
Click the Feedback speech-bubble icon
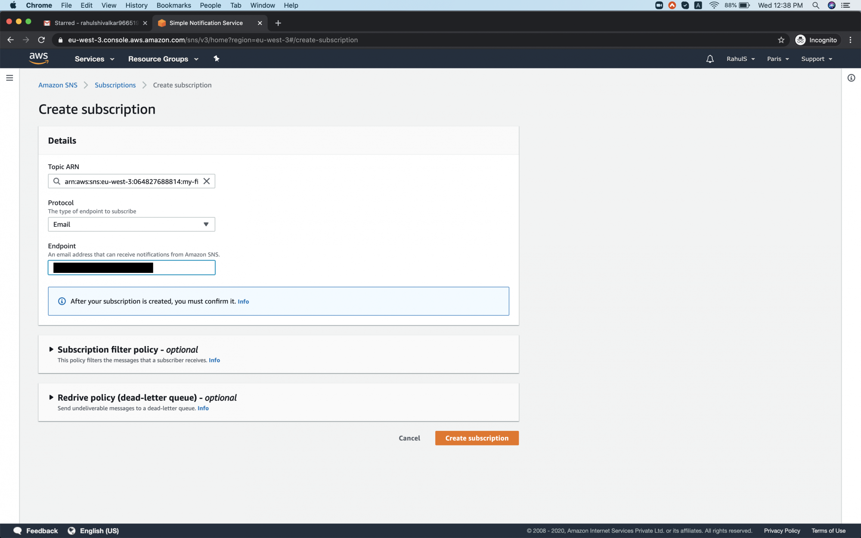(18, 530)
